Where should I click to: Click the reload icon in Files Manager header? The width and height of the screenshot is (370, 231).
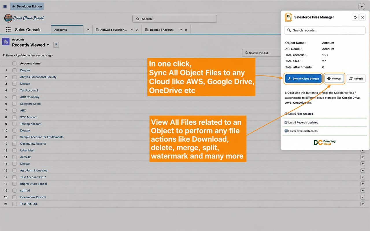(355, 17)
